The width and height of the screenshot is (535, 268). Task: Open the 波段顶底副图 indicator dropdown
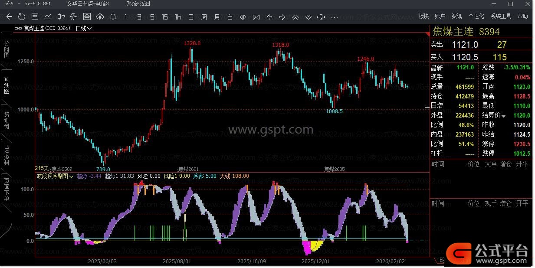tap(55, 176)
